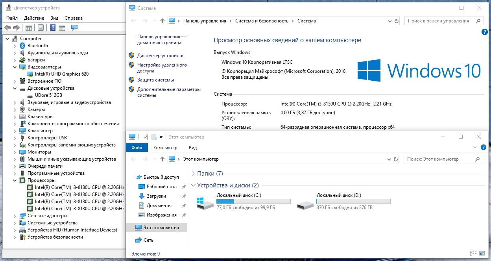
Task: Collapse the Дисковые устройства node
Action: 15,88
